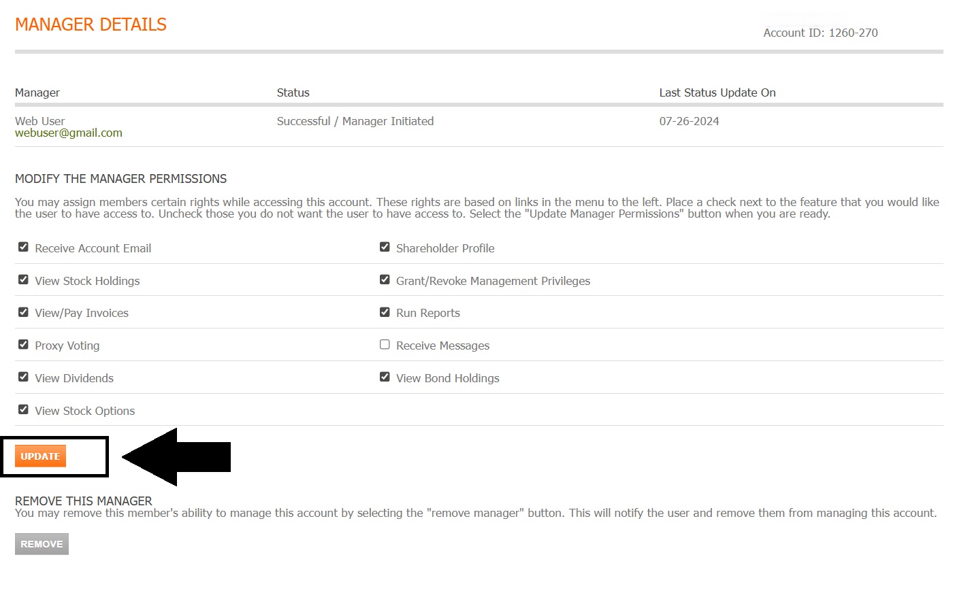Select the 07-26-2024 date value
970x589 pixels.
tap(689, 122)
